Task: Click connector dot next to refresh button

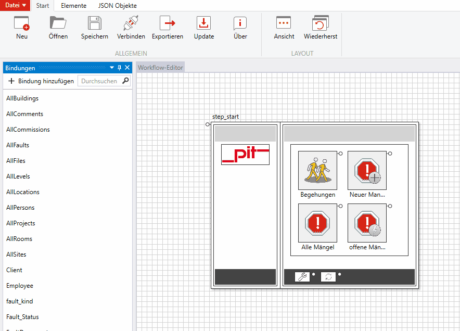Action: click(340, 274)
